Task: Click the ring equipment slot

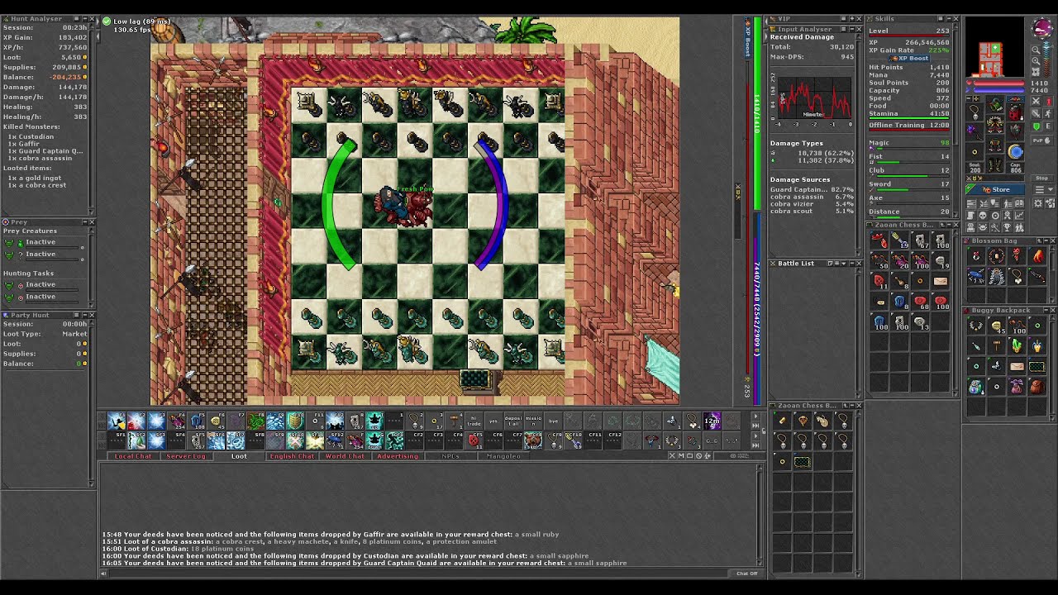Action: coord(975,151)
